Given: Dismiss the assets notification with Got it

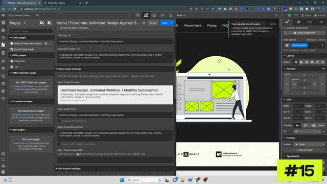Looking at the screenshot, I should pos(272,24).
